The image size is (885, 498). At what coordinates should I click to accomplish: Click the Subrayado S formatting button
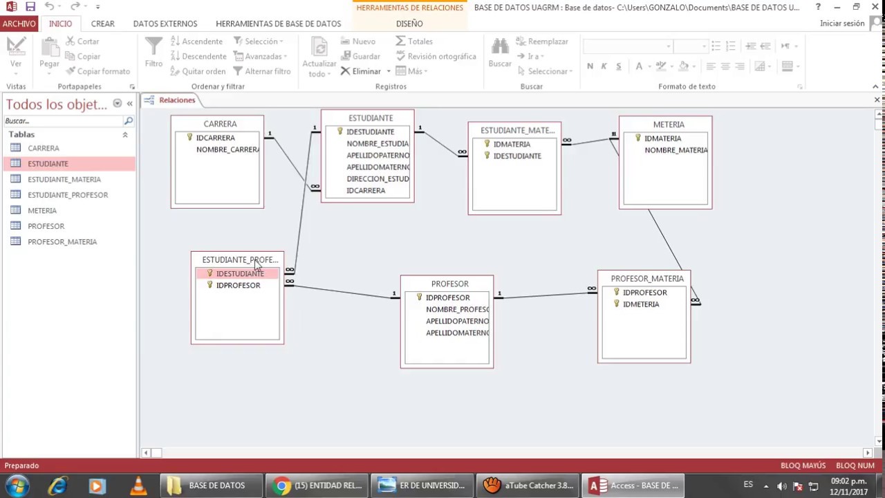(618, 66)
